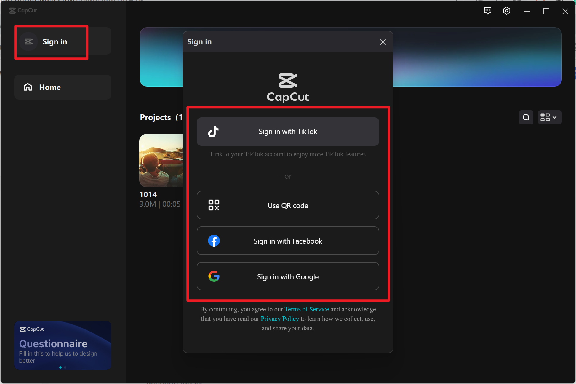Select the Home sidebar item

(x=63, y=87)
